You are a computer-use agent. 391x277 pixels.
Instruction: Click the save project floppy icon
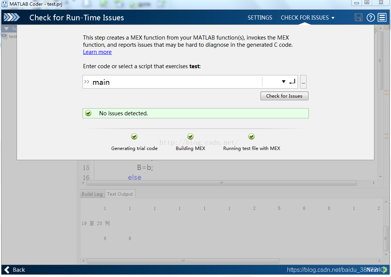[359, 18]
